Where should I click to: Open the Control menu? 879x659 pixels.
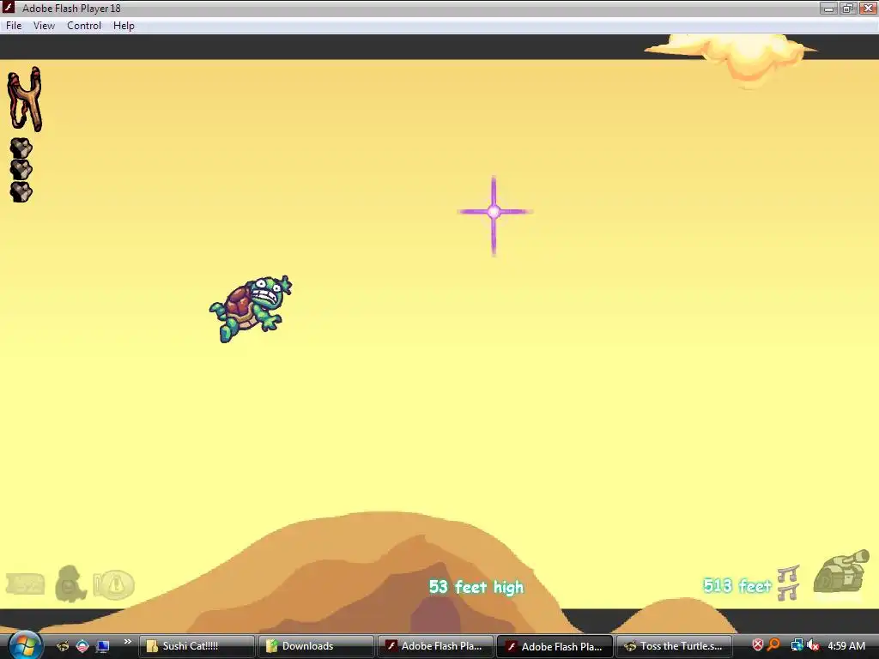pyautogui.click(x=84, y=26)
